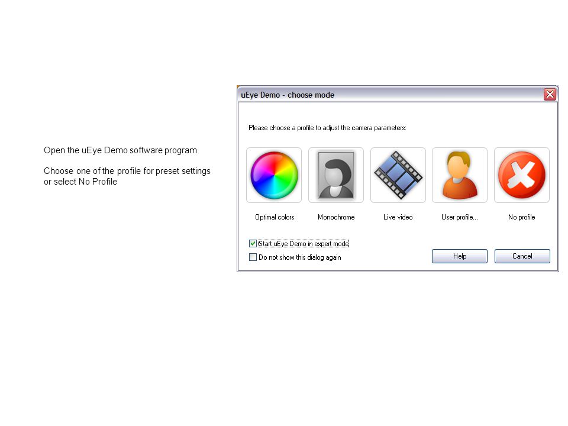Select the Monochrome portrait profile icon
Viewport: 568px width, 426px height.
(336, 175)
